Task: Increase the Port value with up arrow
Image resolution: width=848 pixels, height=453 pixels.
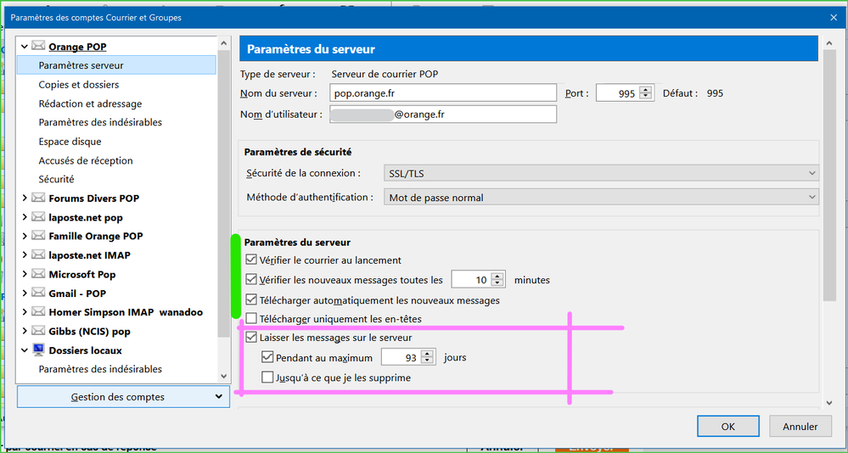Action: tap(645, 89)
